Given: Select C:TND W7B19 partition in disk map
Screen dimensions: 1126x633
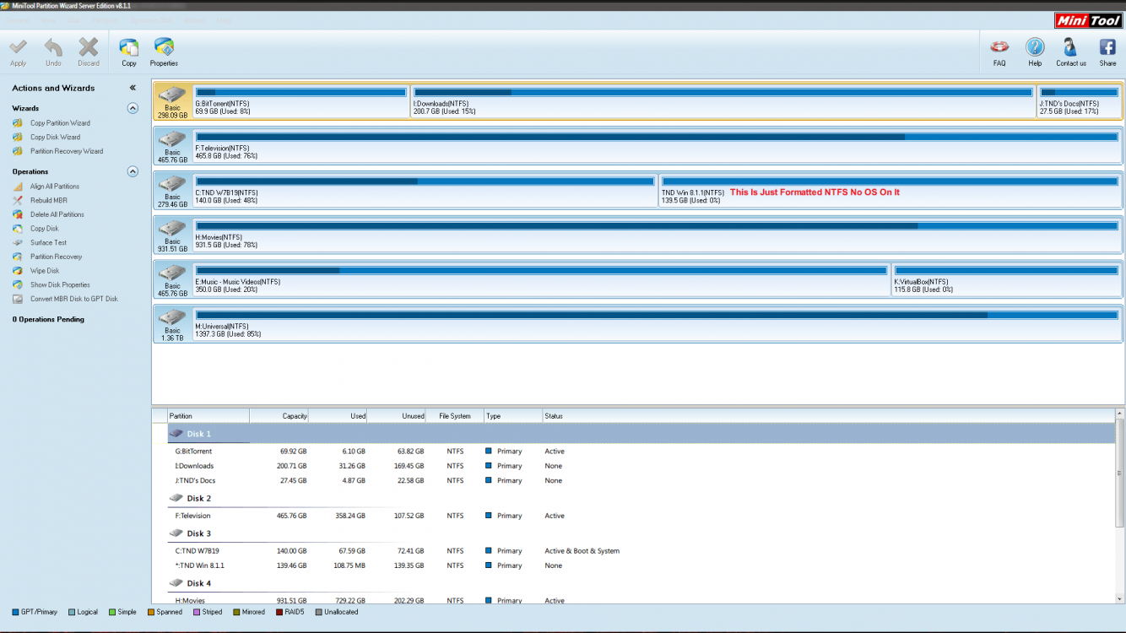Looking at the screenshot, I should (x=425, y=191).
